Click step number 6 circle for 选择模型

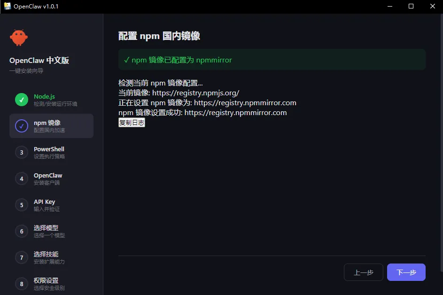coord(22,231)
